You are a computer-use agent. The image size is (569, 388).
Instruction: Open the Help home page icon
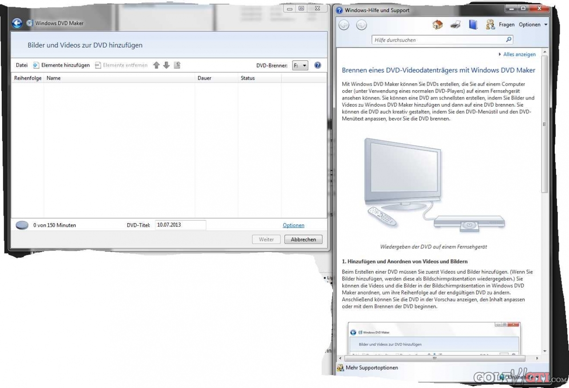[x=437, y=25]
